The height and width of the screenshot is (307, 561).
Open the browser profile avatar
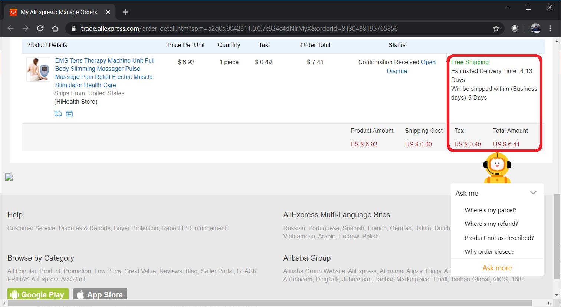pos(535,29)
